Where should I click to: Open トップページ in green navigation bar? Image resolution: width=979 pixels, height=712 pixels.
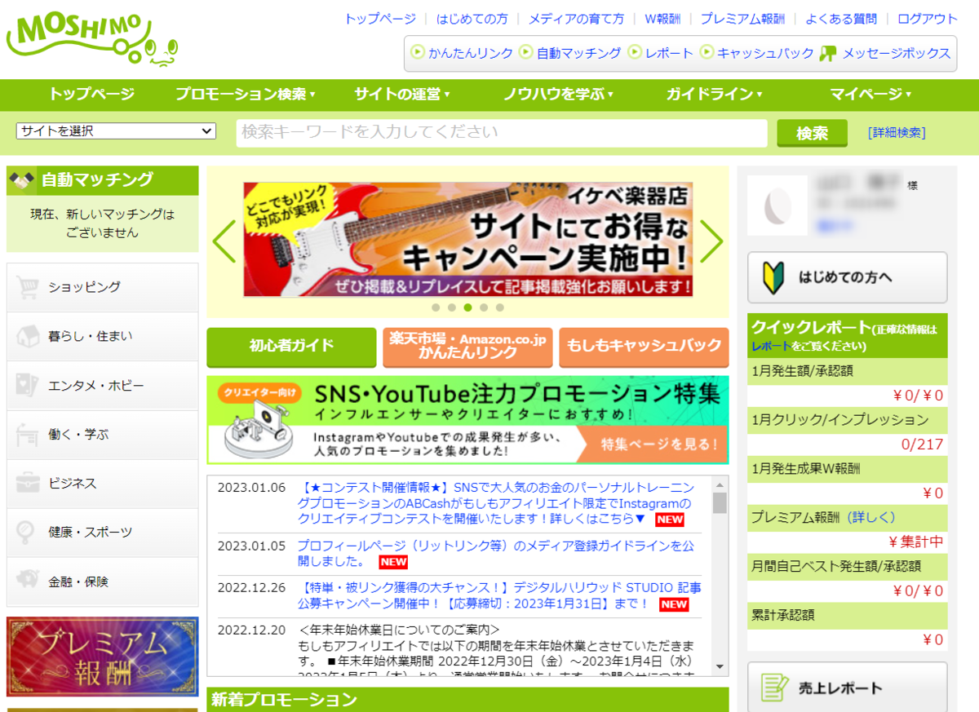(91, 95)
